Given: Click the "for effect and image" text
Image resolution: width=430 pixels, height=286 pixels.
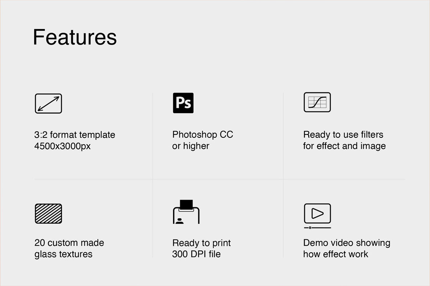Looking at the screenshot, I should 344,146.
